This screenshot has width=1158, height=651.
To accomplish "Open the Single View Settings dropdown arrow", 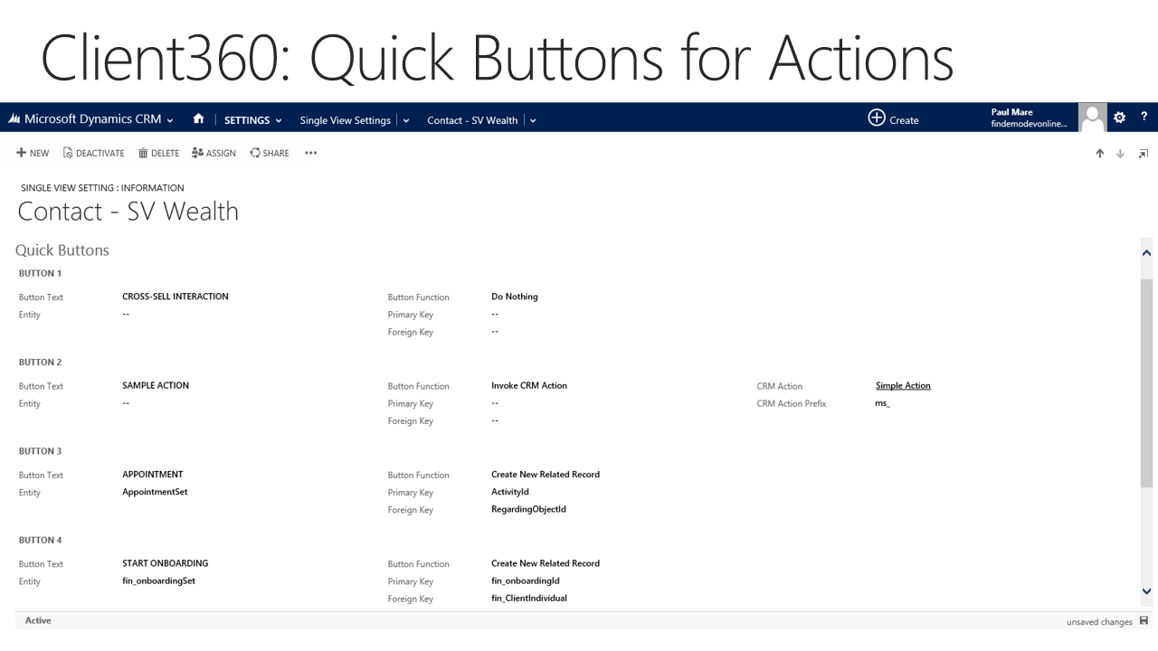I will [405, 120].
